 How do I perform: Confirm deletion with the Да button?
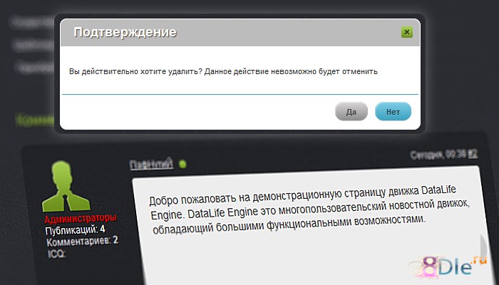(351, 112)
